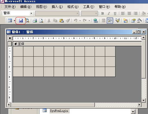Viewport: 148px width, 114px height.
Task: Open the Fill/Back Color bucket
Action: coord(143,14)
